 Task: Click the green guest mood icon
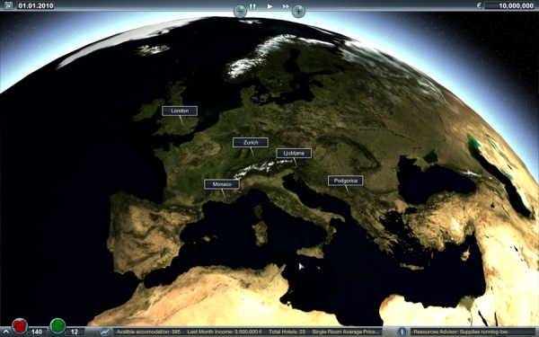(x=57, y=325)
